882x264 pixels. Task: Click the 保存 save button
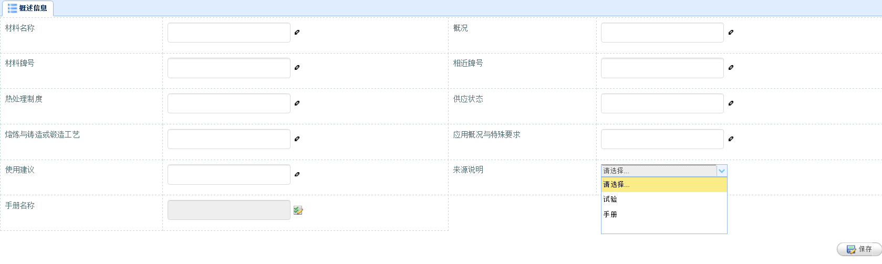pyautogui.click(x=859, y=249)
